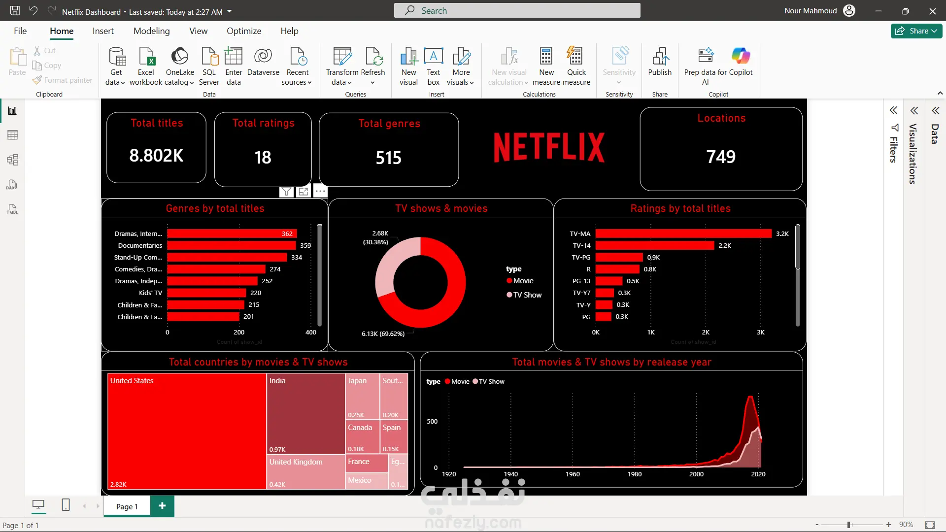The height and width of the screenshot is (532, 946).
Task: Click the Search input box
Action: (517, 11)
